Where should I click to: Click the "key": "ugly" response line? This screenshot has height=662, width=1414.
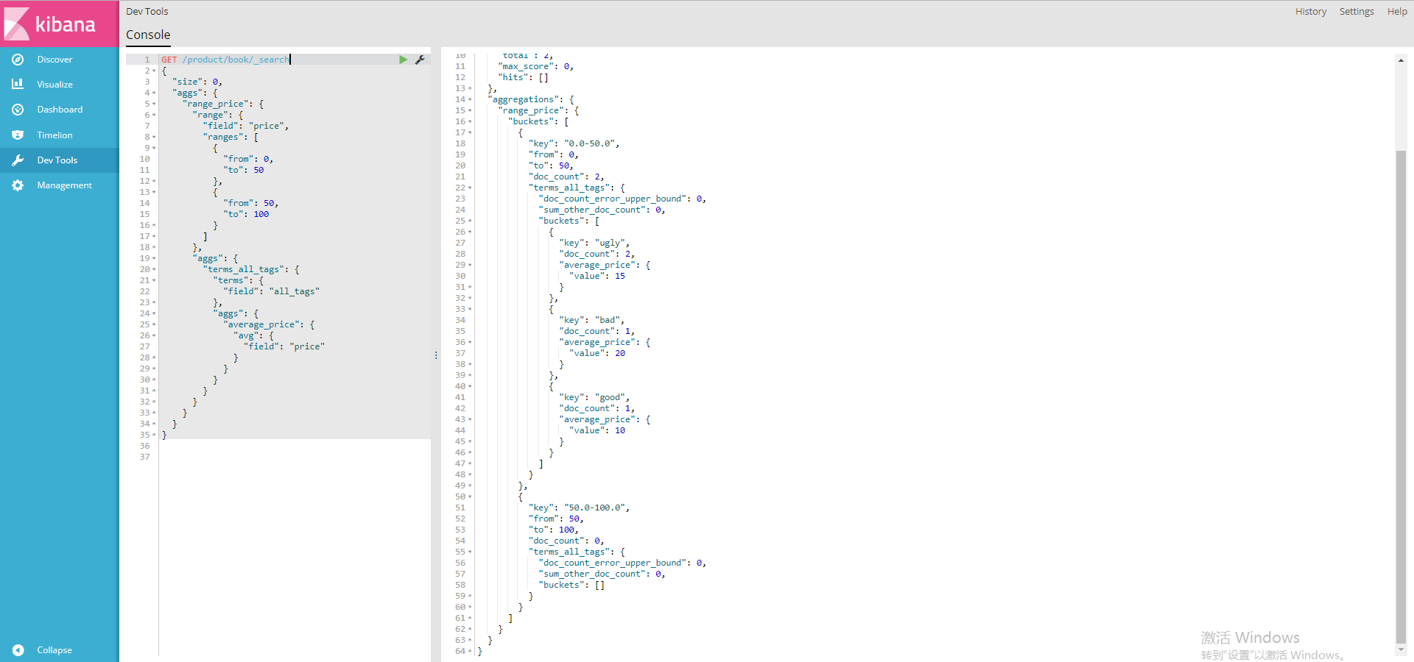tap(594, 243)
